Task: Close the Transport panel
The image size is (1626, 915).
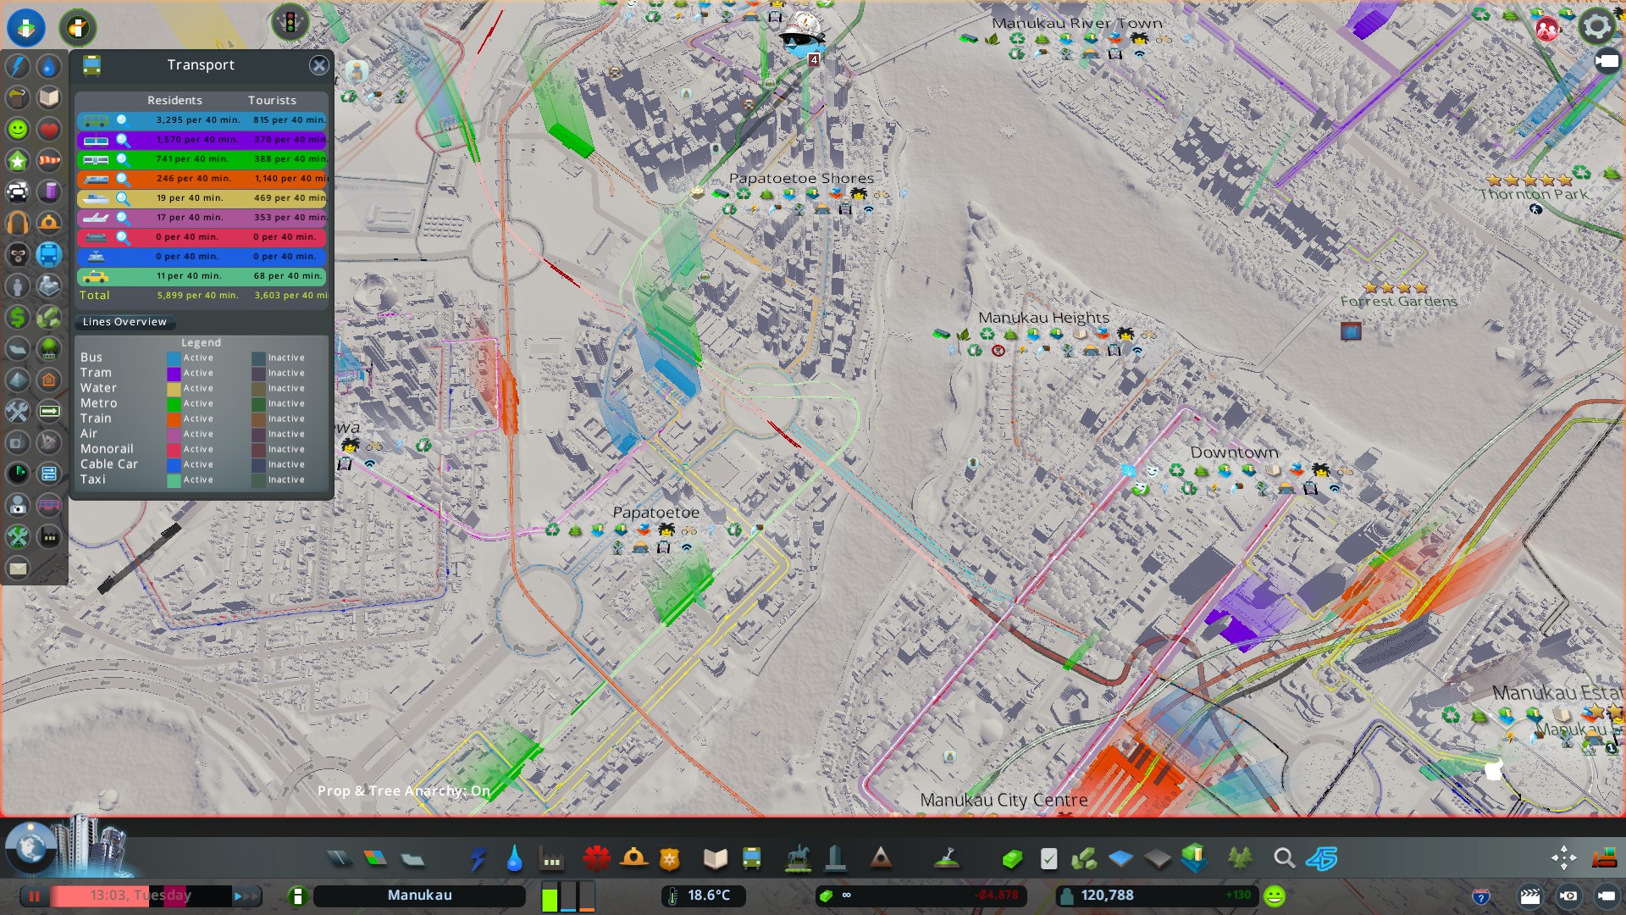Action: [319, 65]
